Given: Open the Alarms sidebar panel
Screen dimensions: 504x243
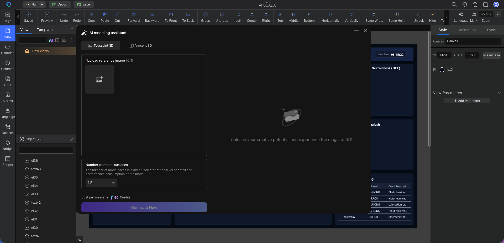Looking at the screenshot, I should [8, 97].
